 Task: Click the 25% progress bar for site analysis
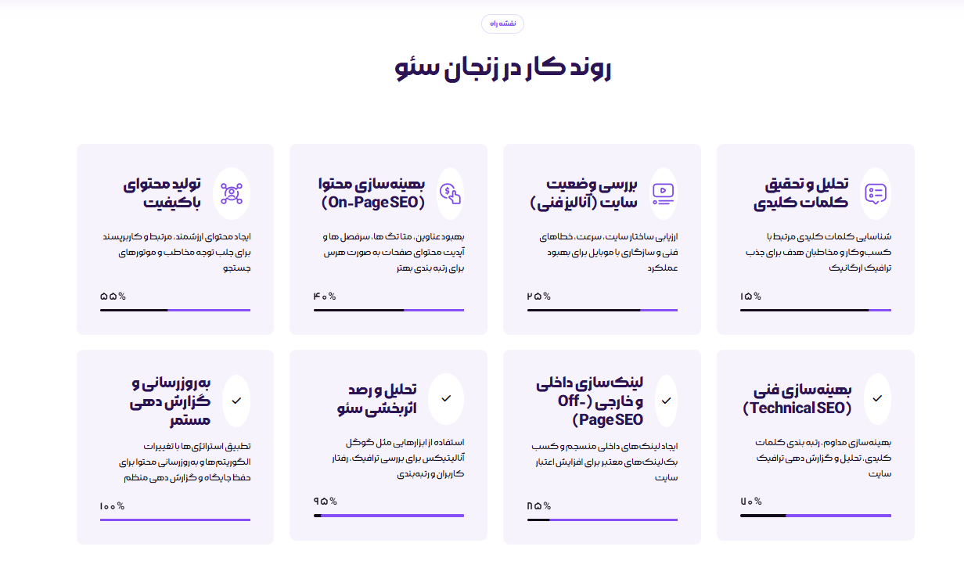click(x=602, y=311)
